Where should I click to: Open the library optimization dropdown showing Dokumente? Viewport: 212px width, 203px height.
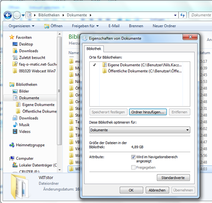coord(140,130)
